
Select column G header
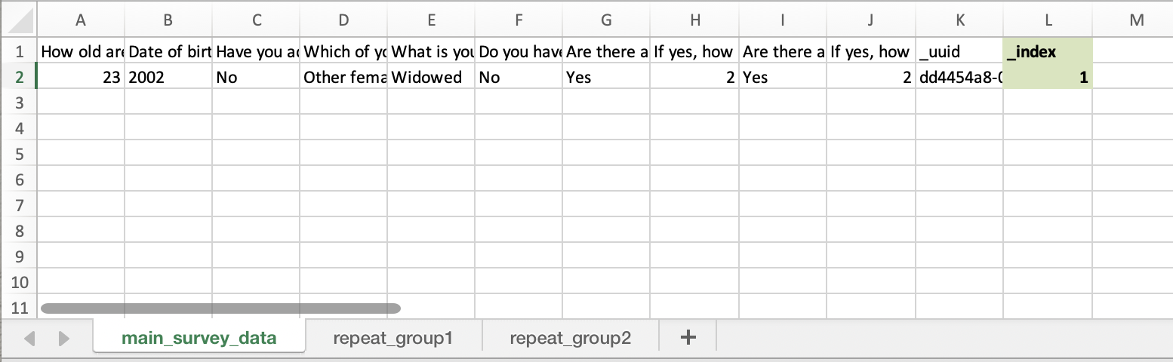[607, 20]
